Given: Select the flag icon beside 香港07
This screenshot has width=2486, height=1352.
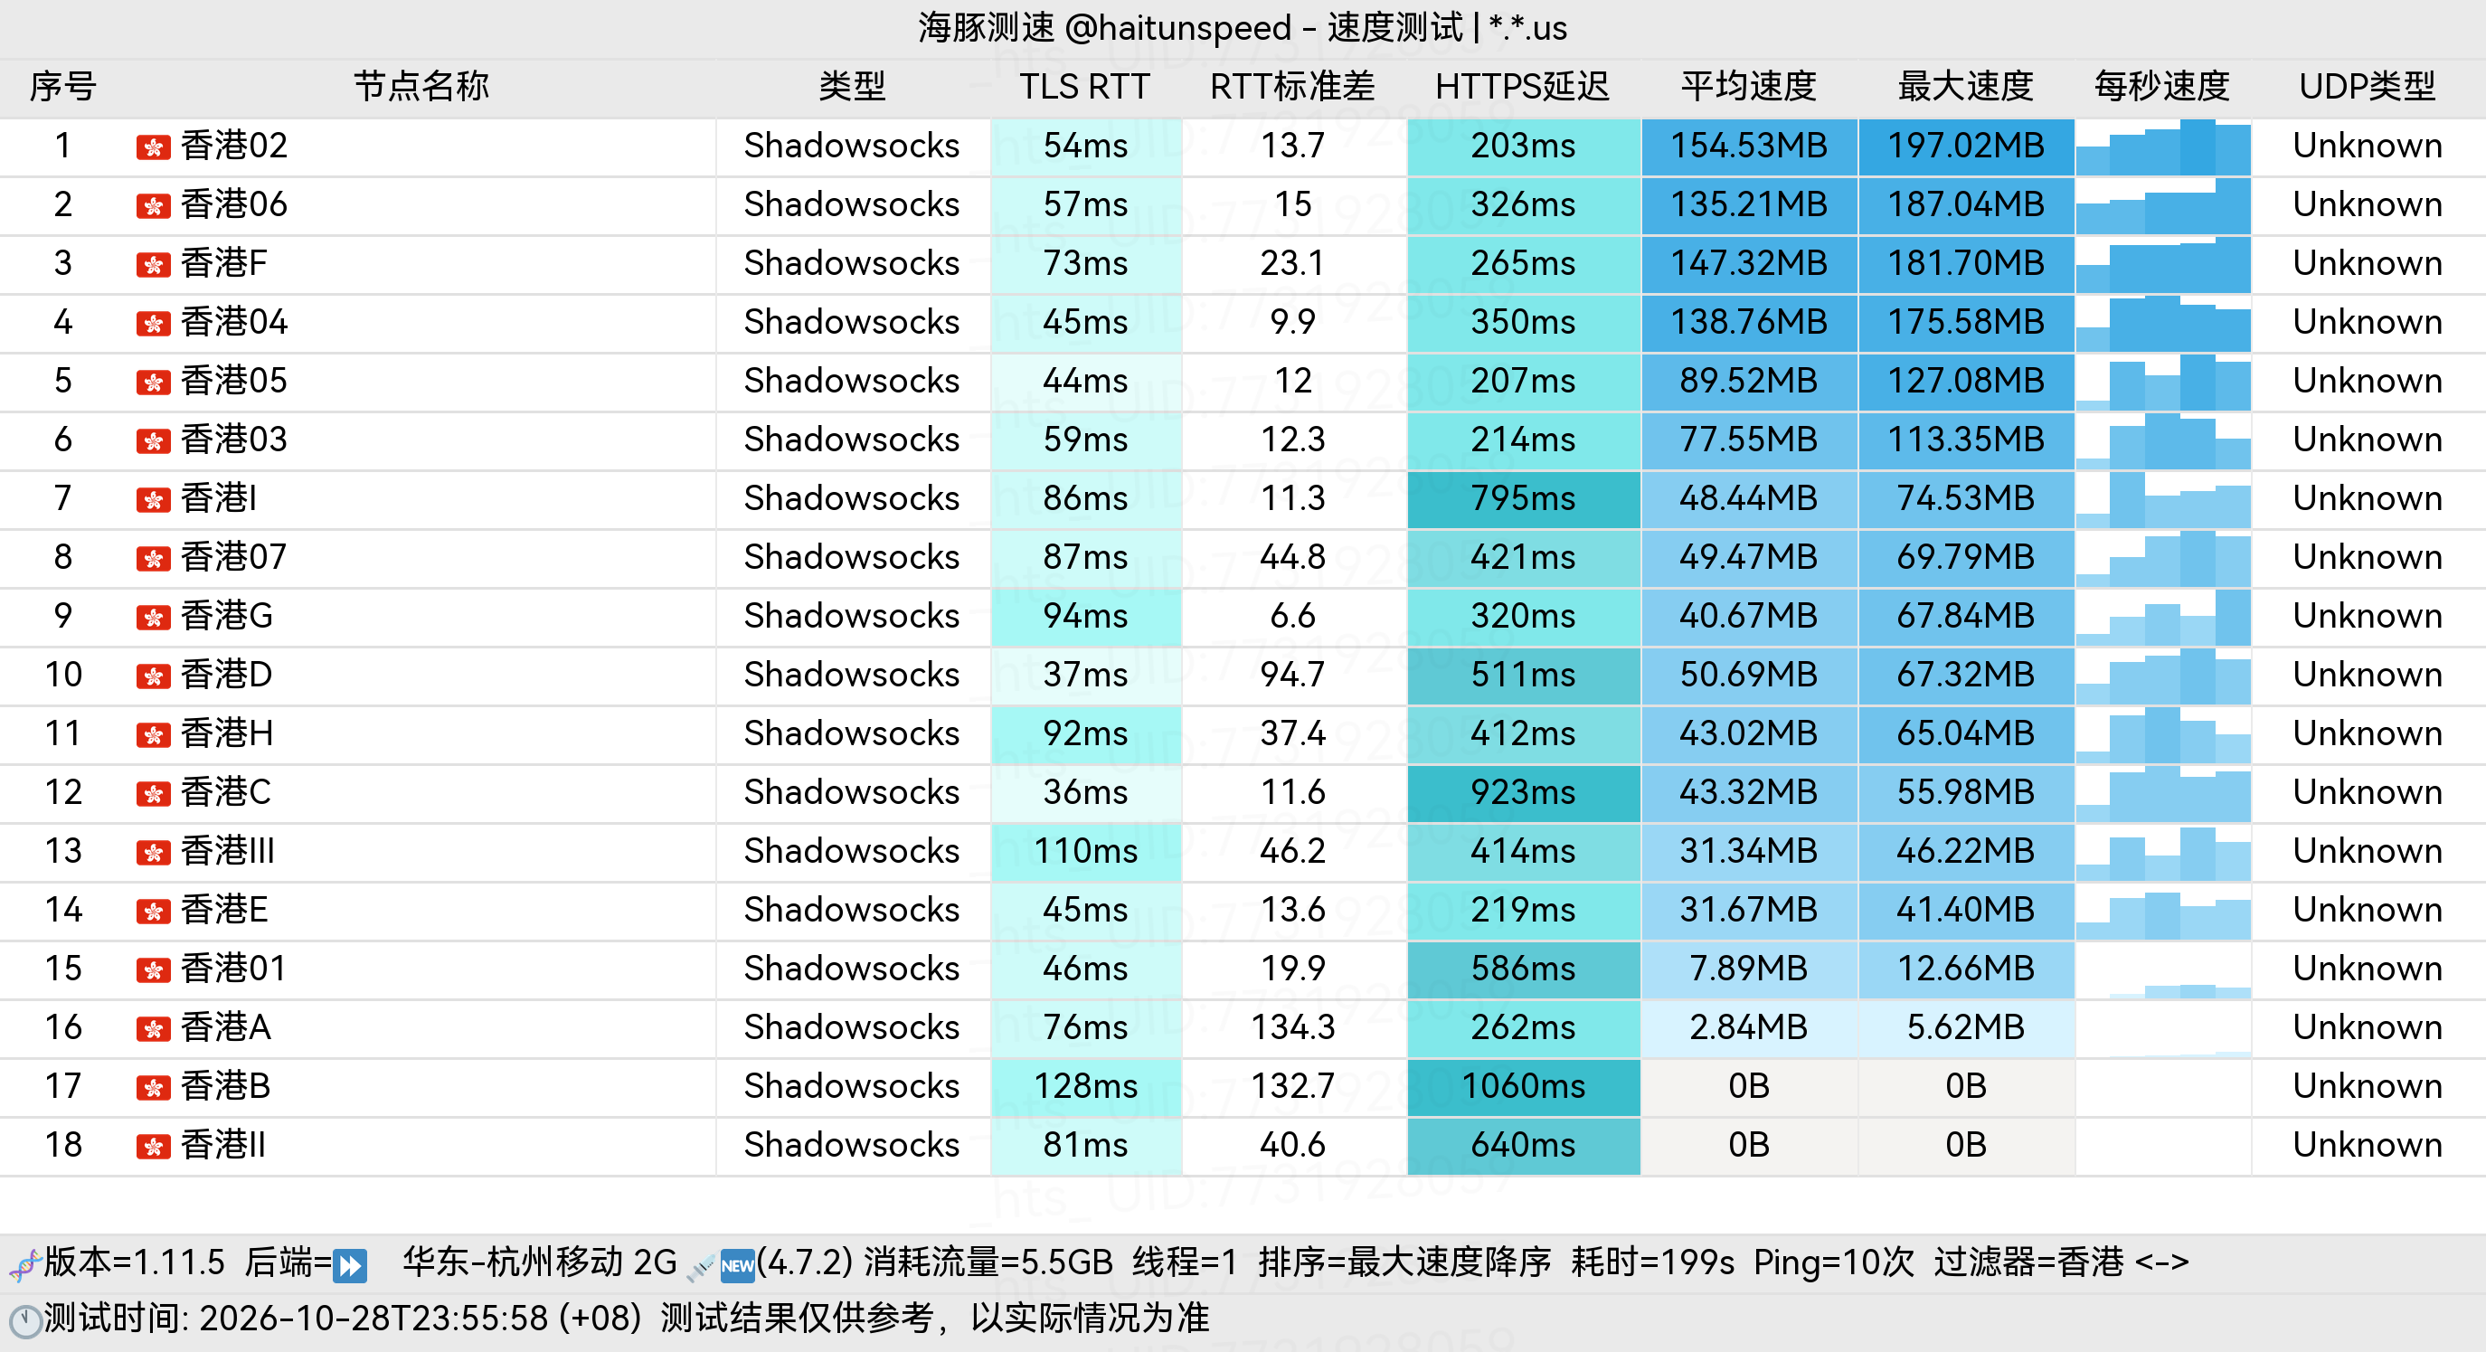Looking at the screenshot, I should coord(154,559).
